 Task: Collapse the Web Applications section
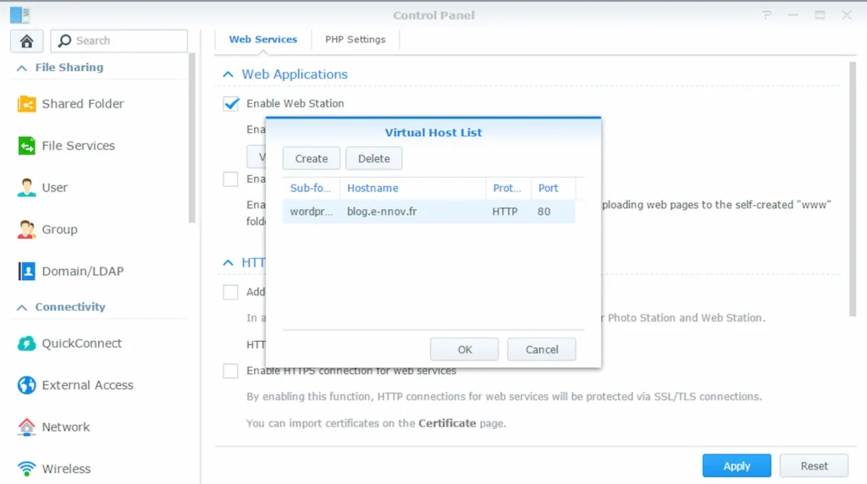pos(229,74)
